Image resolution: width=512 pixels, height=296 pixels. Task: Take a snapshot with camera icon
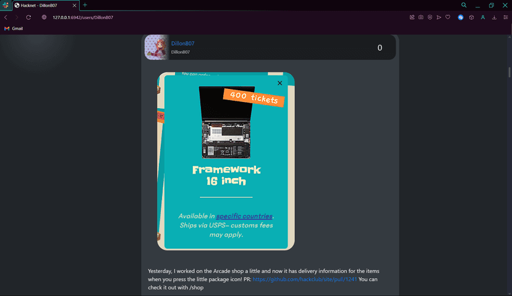421,17
